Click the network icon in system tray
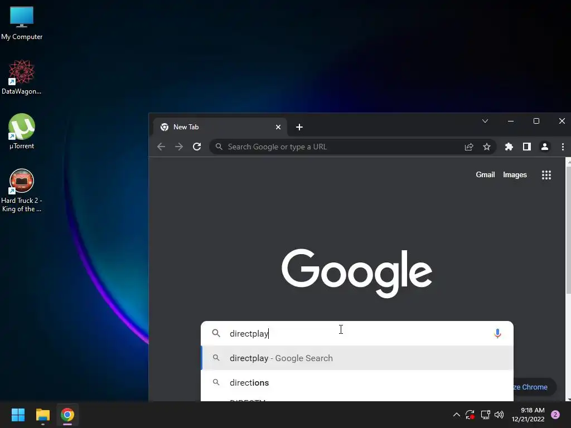Image resolution: width=571 pixels, height=428 pixels. (485, 415)
